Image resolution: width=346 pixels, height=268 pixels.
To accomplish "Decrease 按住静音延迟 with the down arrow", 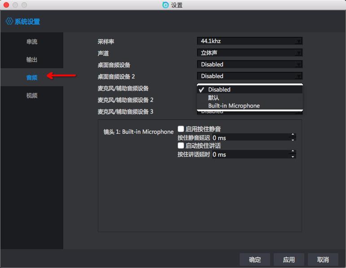I will 293,140.
